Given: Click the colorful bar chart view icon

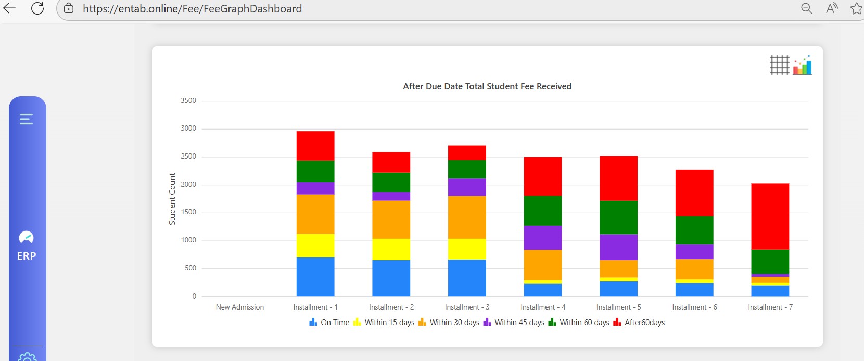Looking at the screenshot, I should pyautogui.click(x=802, y=65).
